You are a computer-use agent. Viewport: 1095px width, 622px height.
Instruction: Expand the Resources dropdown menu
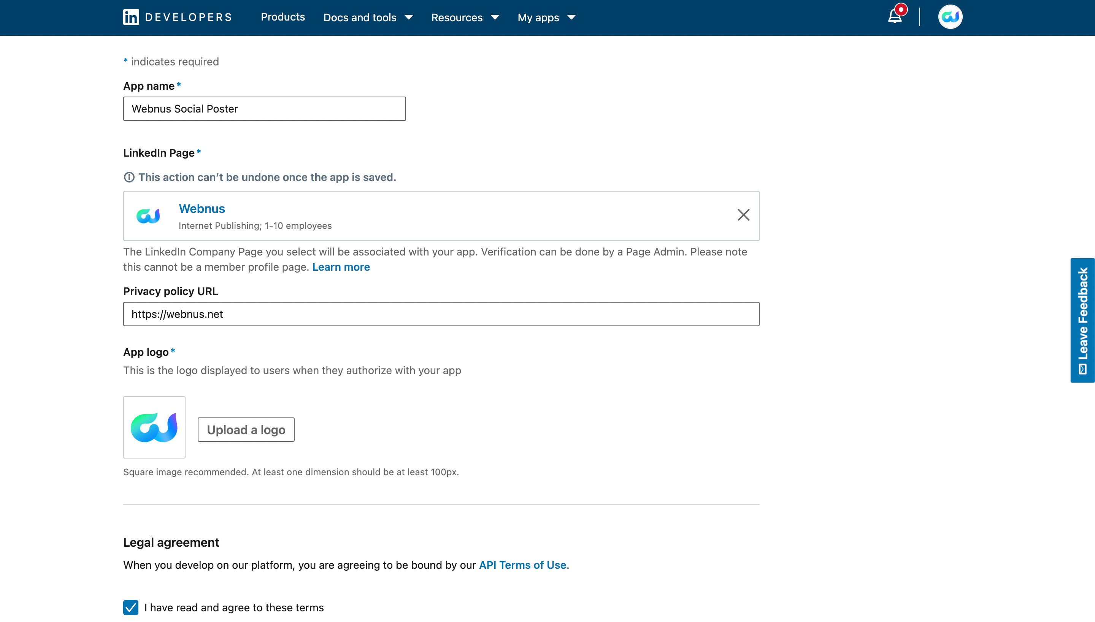pos(465,17)
